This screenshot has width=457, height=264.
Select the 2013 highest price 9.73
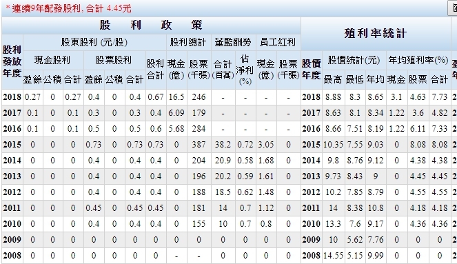(333, 176)
